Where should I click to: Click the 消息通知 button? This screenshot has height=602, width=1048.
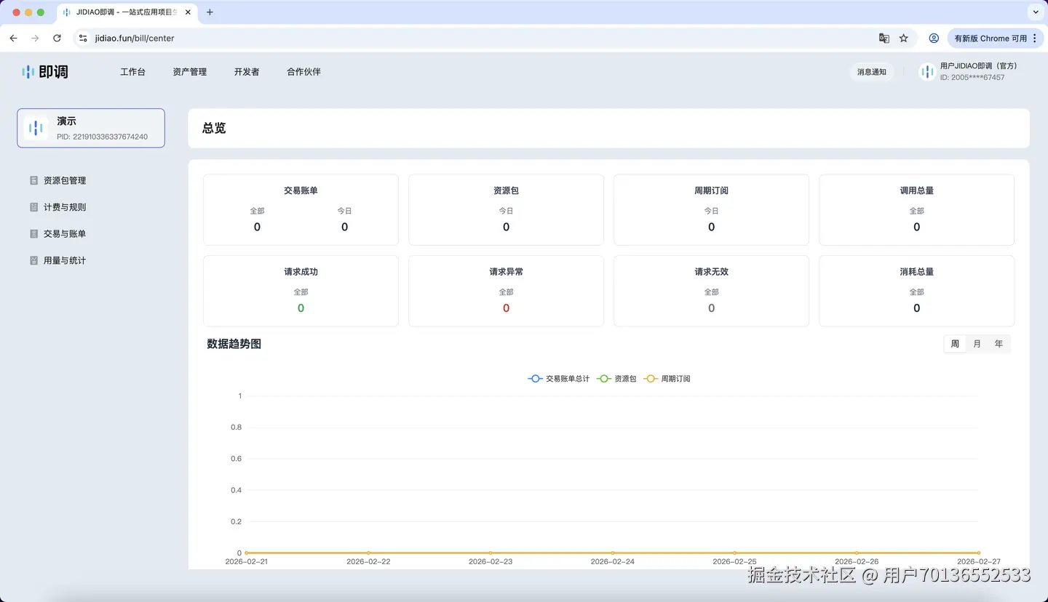pos(872,71)
